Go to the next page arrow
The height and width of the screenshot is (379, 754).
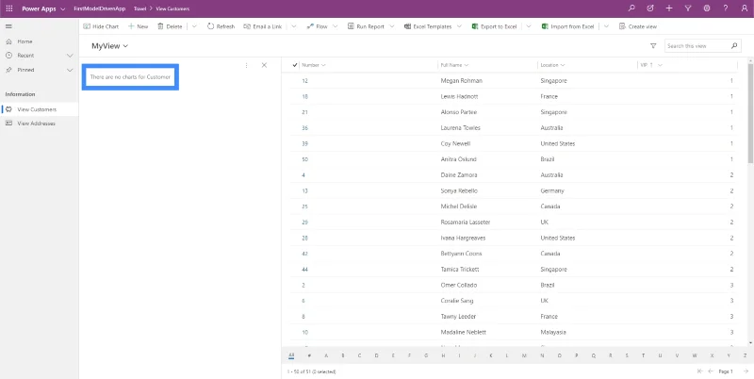tap(746, 371)
